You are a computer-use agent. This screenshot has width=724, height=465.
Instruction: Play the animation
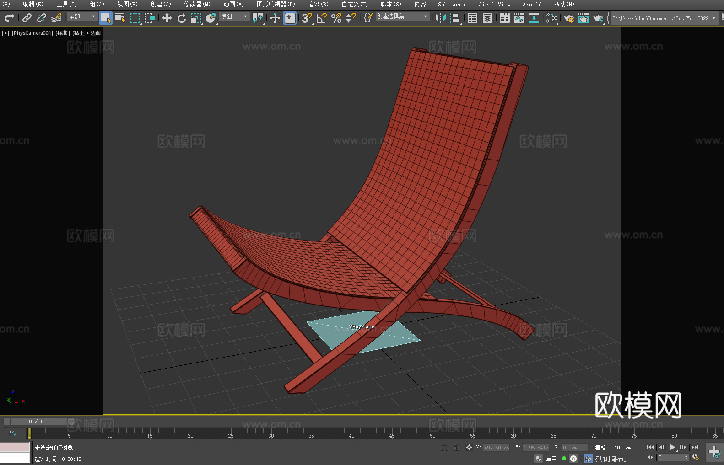[673, 447]
